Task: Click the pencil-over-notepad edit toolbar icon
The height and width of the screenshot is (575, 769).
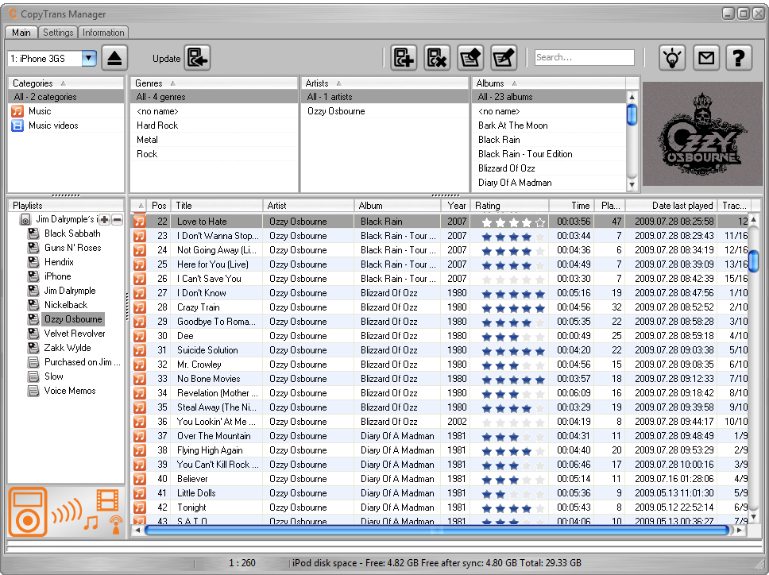Action: point(504,58)
